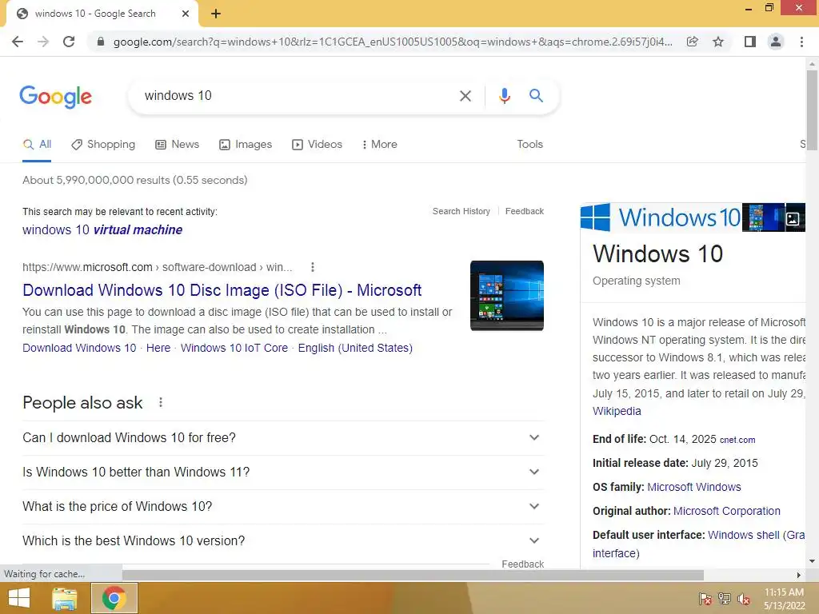Switch to the Images tab

click(x=246, y=144)
